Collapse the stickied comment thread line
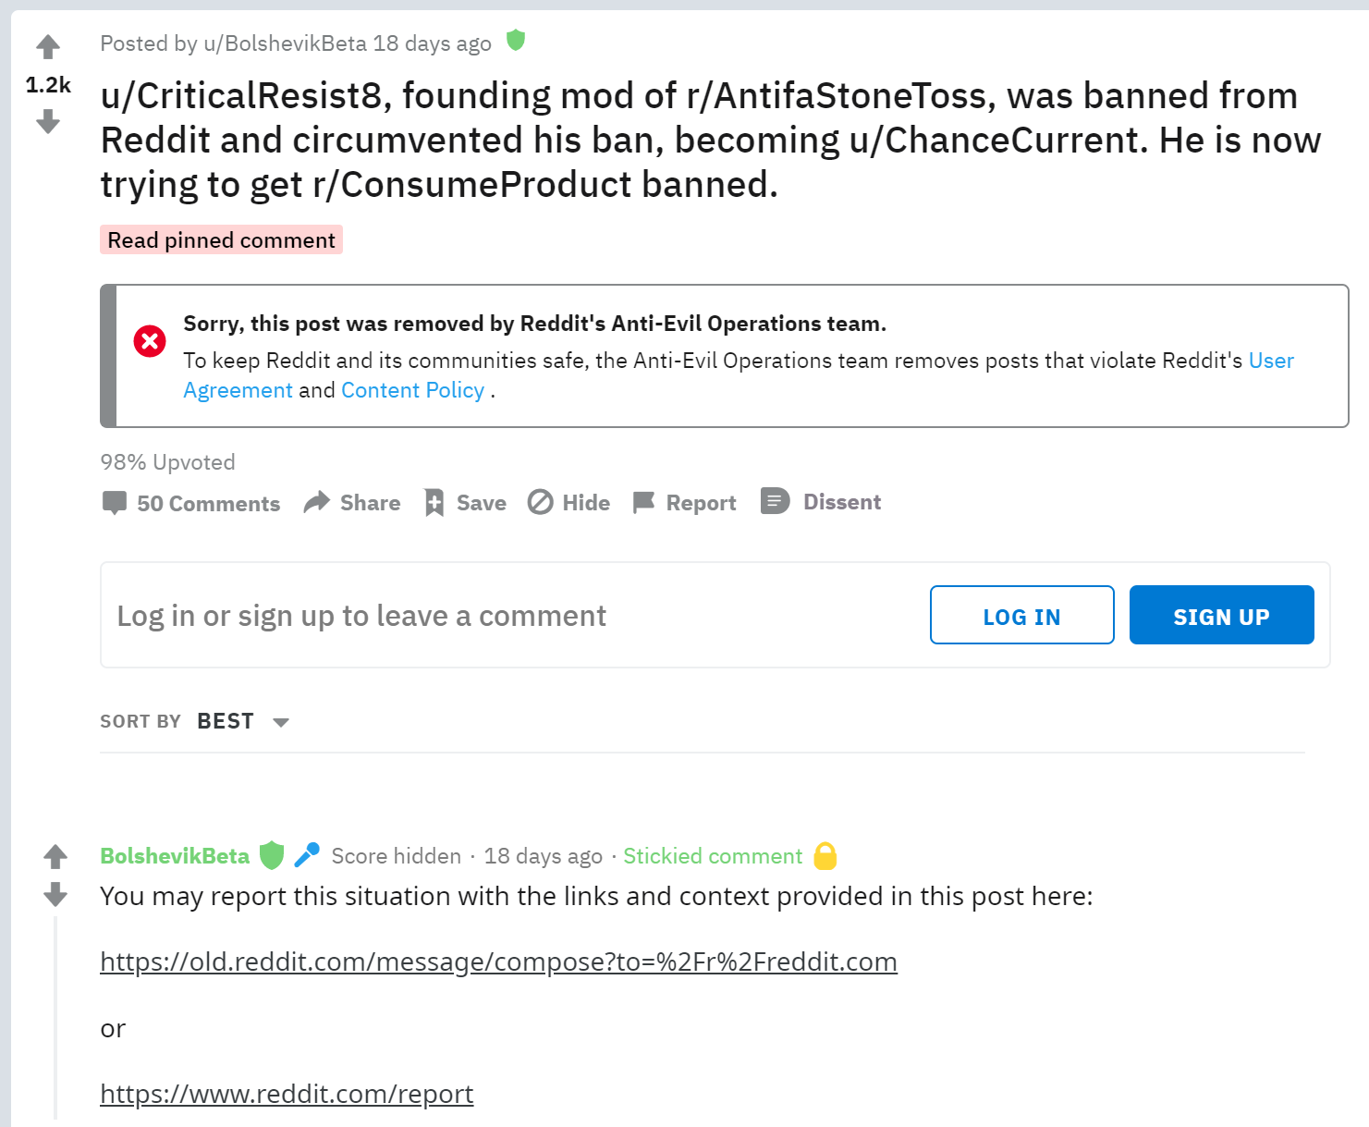Viewport: 1369px width, 1127px height. click(55, 1017)
